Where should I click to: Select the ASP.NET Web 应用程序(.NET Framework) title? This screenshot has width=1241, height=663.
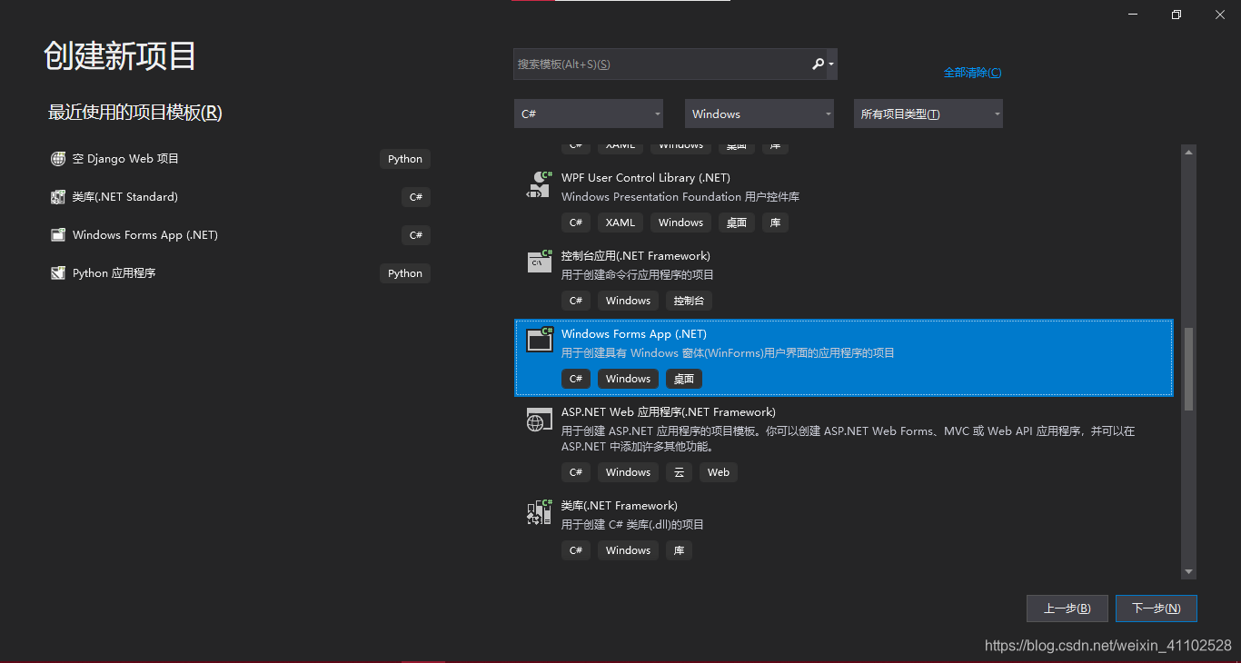point(668,411)
